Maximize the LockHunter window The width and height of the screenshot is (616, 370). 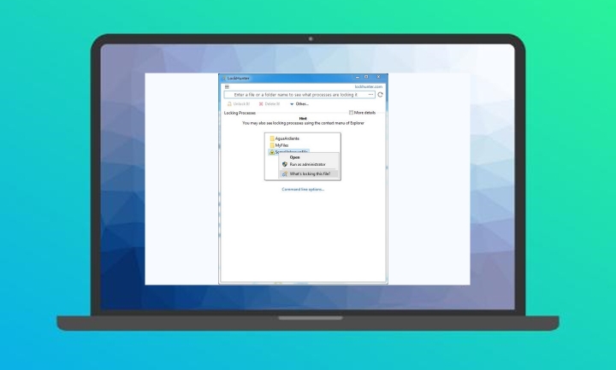(x=366, y=77)
